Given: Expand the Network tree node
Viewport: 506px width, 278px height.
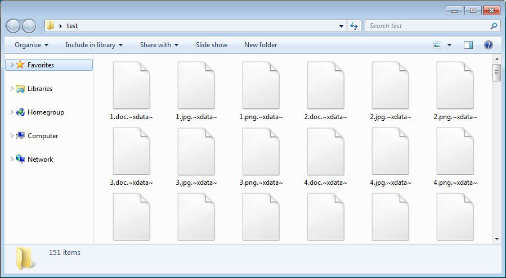Looking at the screenshot, I should (12, 159).
